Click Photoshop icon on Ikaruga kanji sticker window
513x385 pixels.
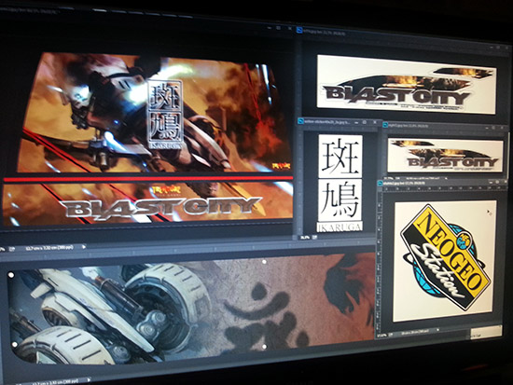[300, 121]
